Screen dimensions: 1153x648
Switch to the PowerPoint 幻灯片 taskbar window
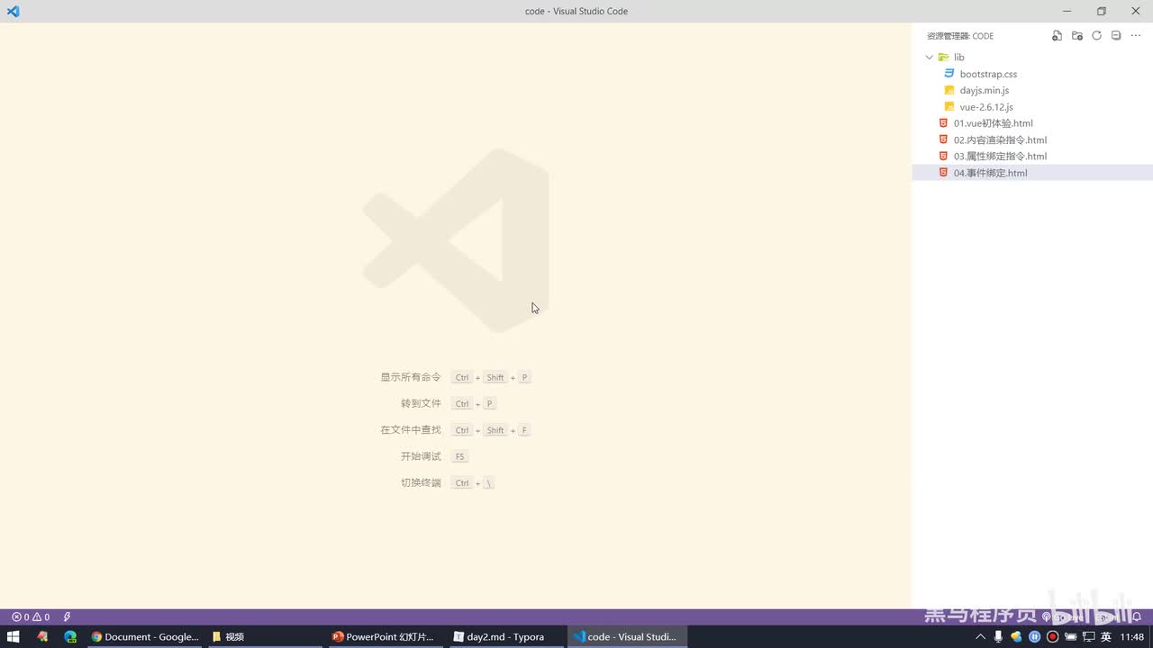(x=385, y=636)
